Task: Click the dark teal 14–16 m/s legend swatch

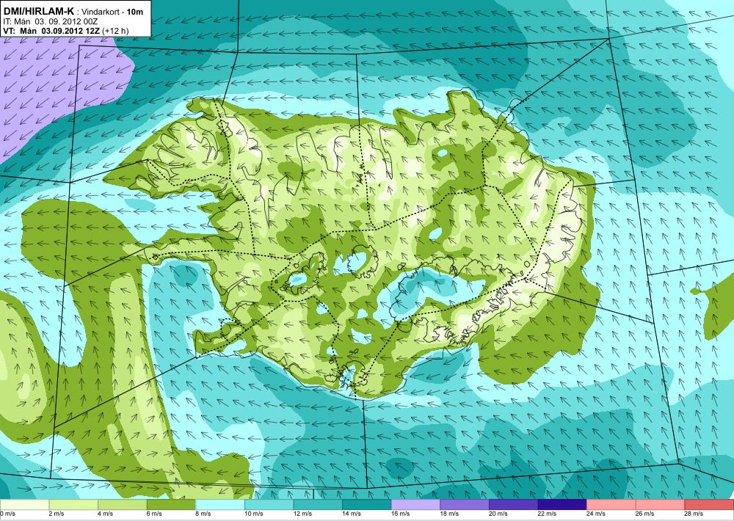Action: click(366, 505)
